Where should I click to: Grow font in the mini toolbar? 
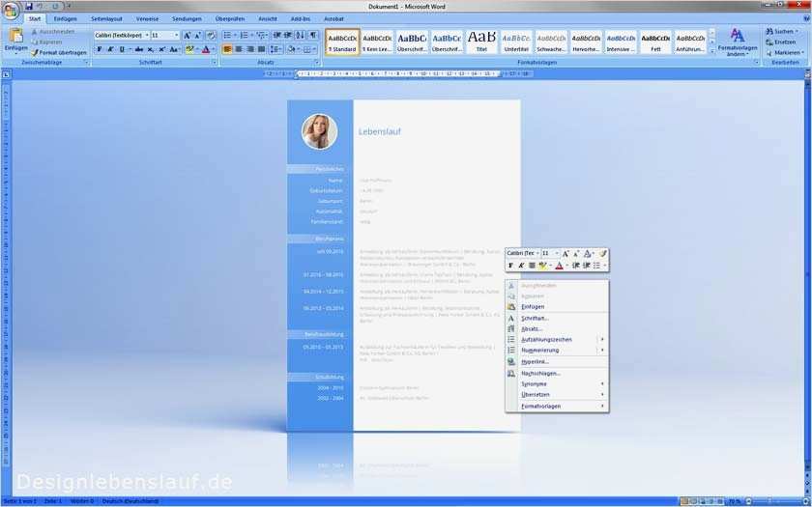click(x=565, y=254)
